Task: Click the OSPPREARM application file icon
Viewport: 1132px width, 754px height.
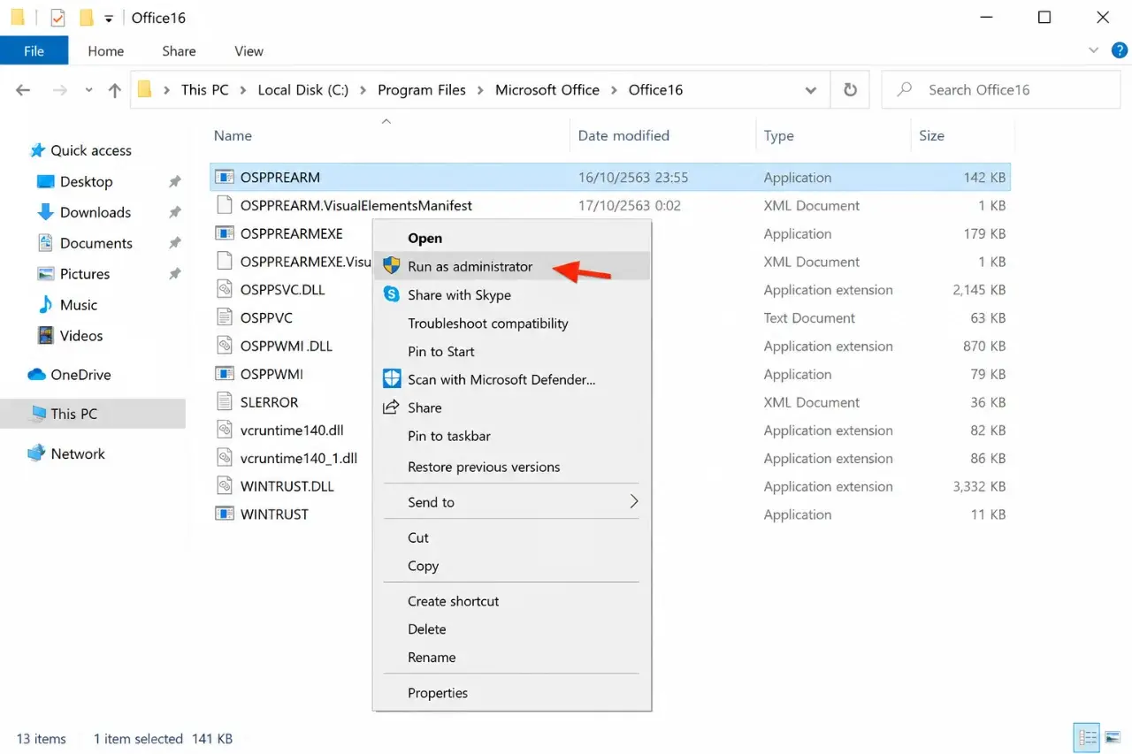Action: 225,177
